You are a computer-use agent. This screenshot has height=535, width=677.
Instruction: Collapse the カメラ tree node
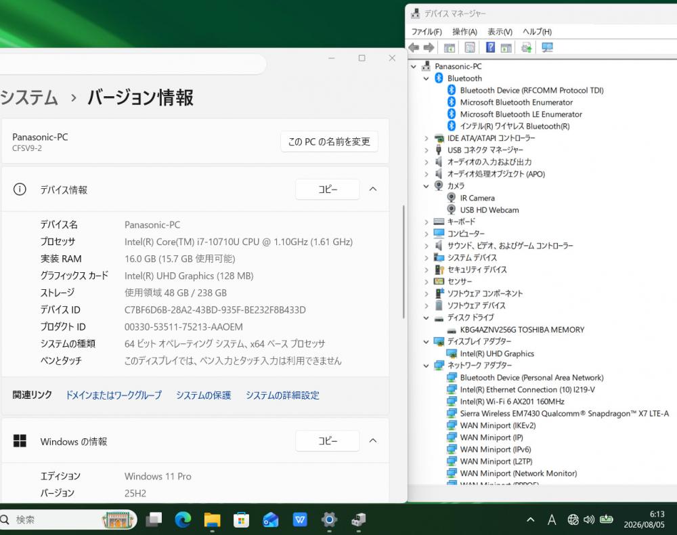tap(426, 186)
